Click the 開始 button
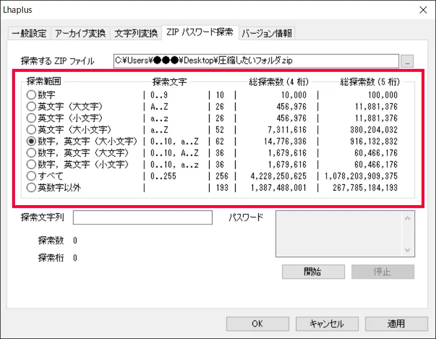The height and width of the screenshot is (339, 436). click(x=313, y=272)
